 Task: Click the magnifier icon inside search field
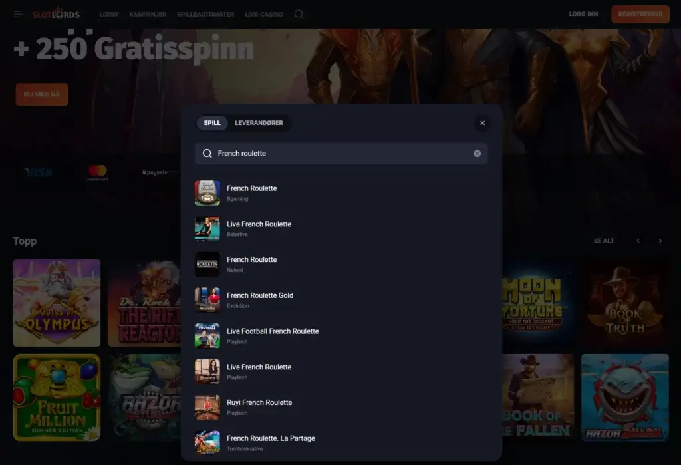point(207,154)
